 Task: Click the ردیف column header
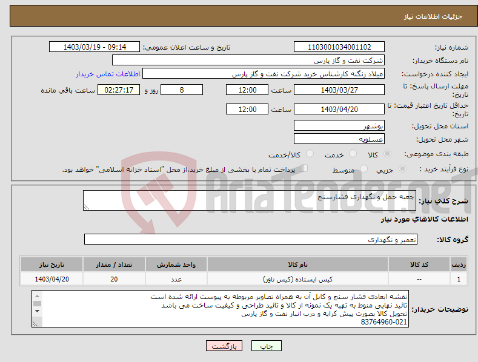(x=459, y=265)
